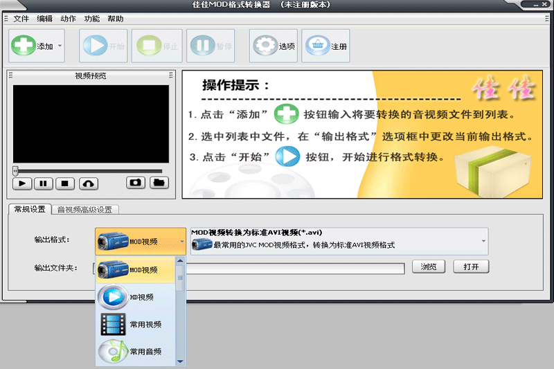
Task: Click the Pause (暂停) toolbar button
Action: click(211, 46)
